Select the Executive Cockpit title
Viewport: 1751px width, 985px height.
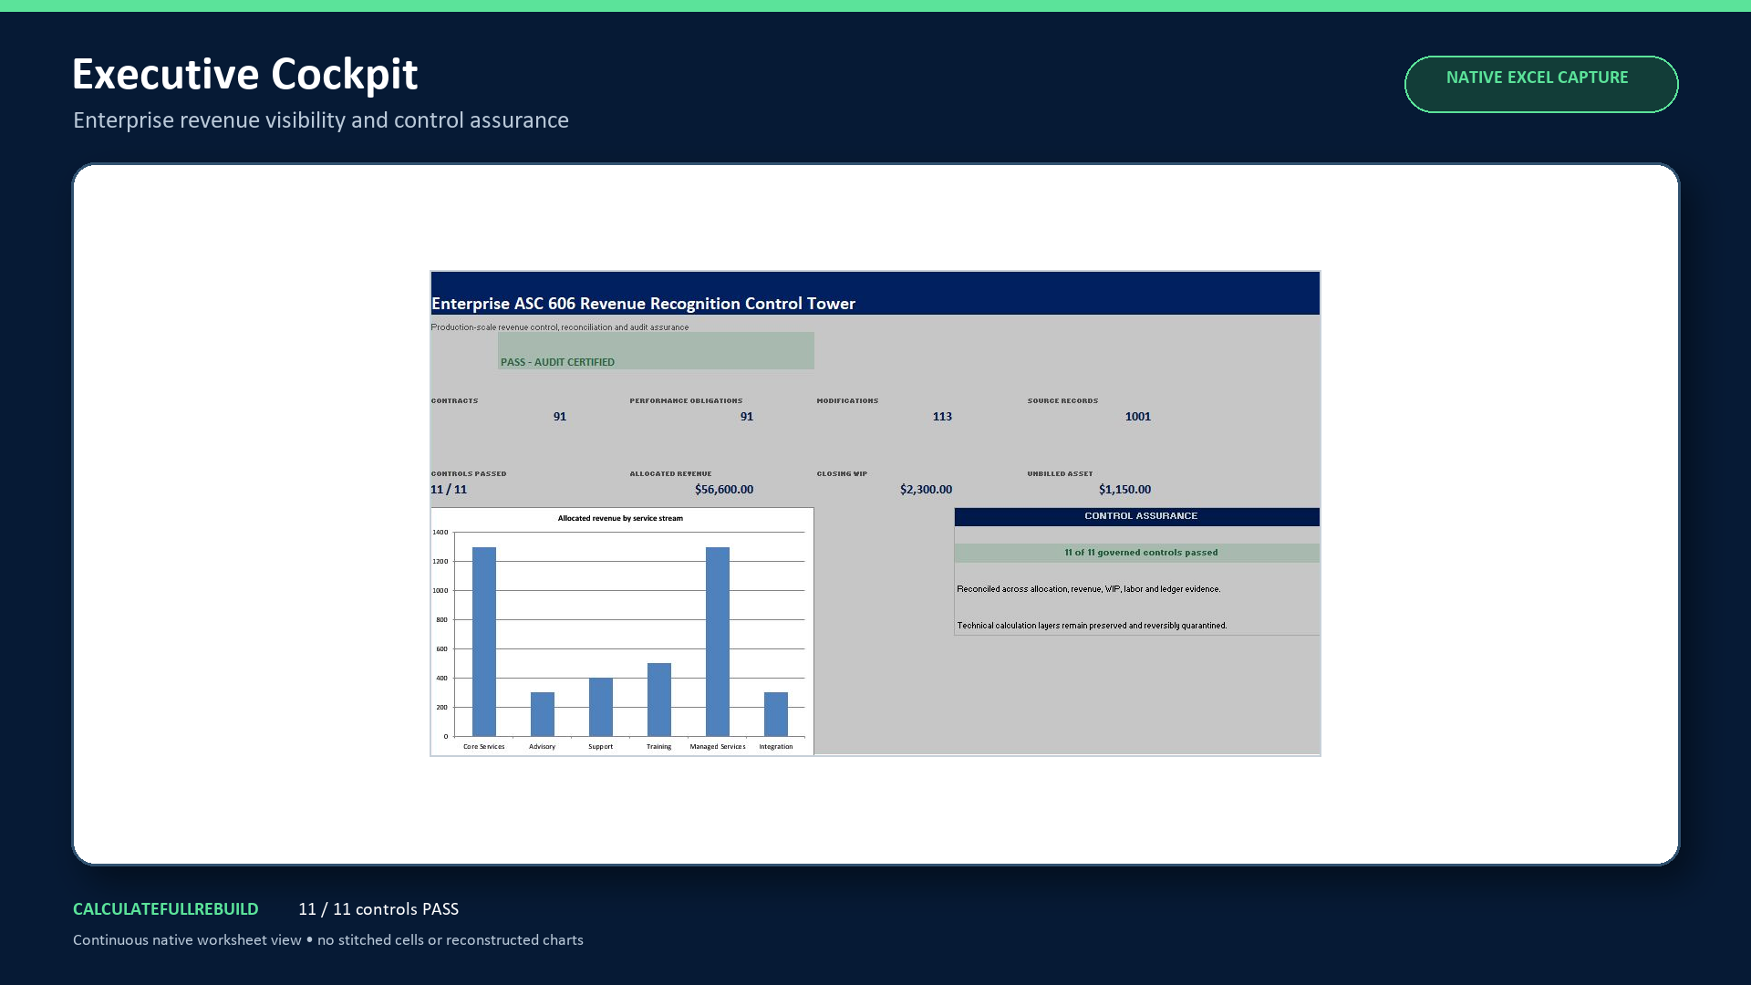244,74
